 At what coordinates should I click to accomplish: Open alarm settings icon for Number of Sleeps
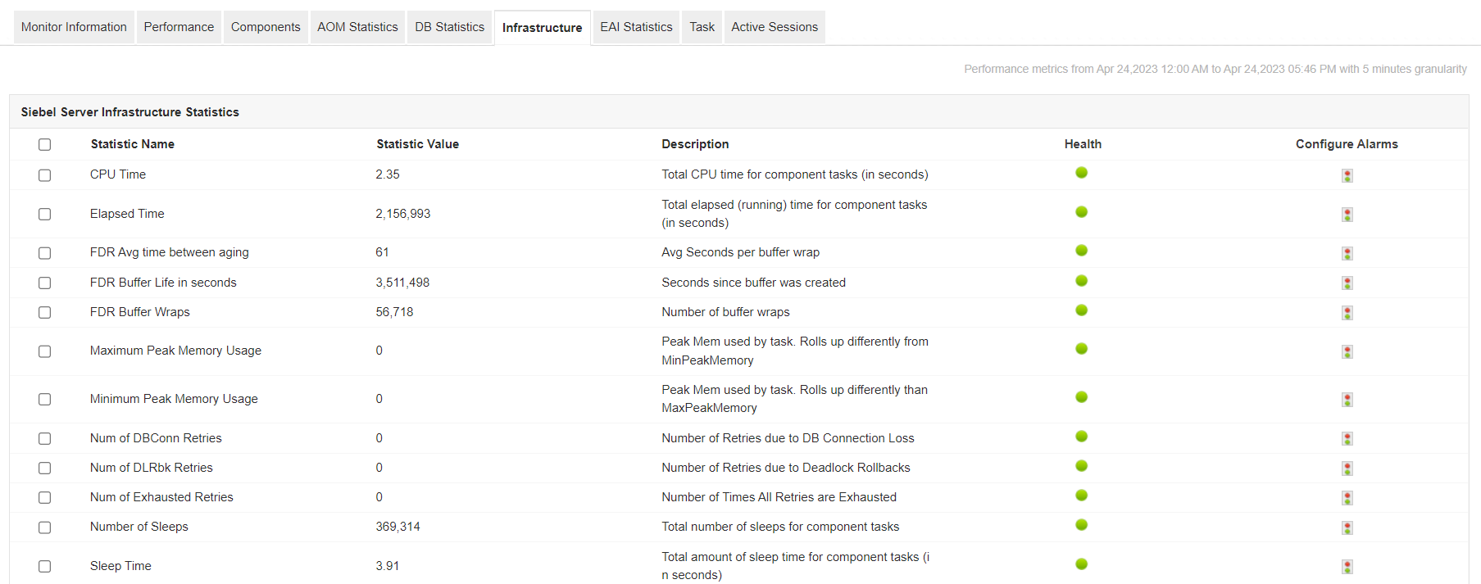(1347, 527)
